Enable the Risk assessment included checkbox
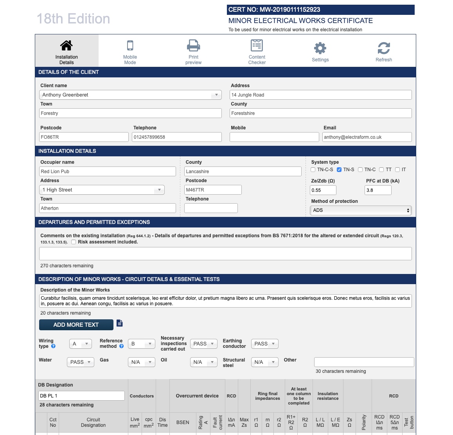 click(74, 242)
